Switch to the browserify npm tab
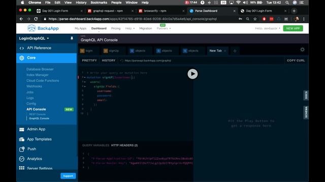The image size is (325, 182). (155, 11)
